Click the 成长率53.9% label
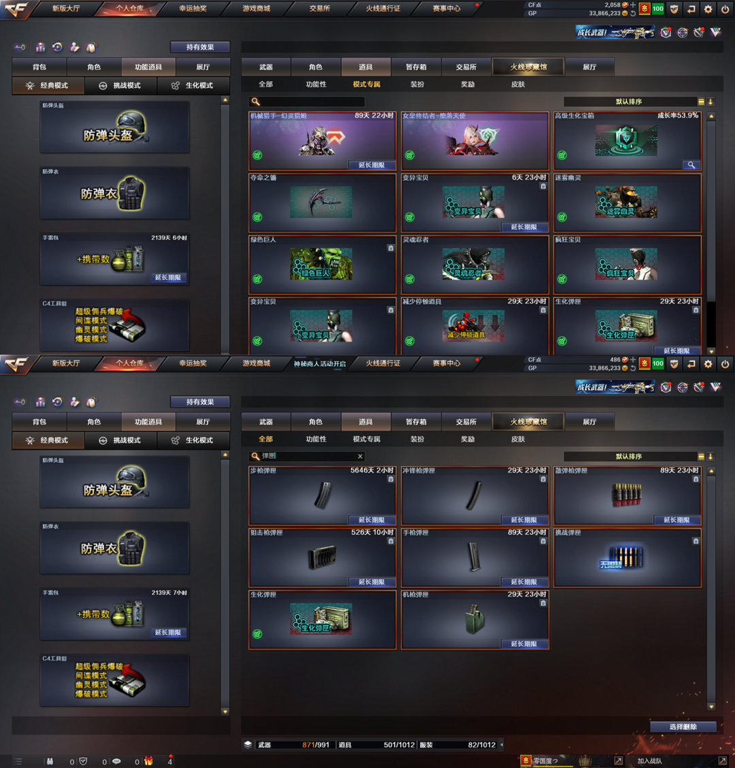 tap(678, 116)
